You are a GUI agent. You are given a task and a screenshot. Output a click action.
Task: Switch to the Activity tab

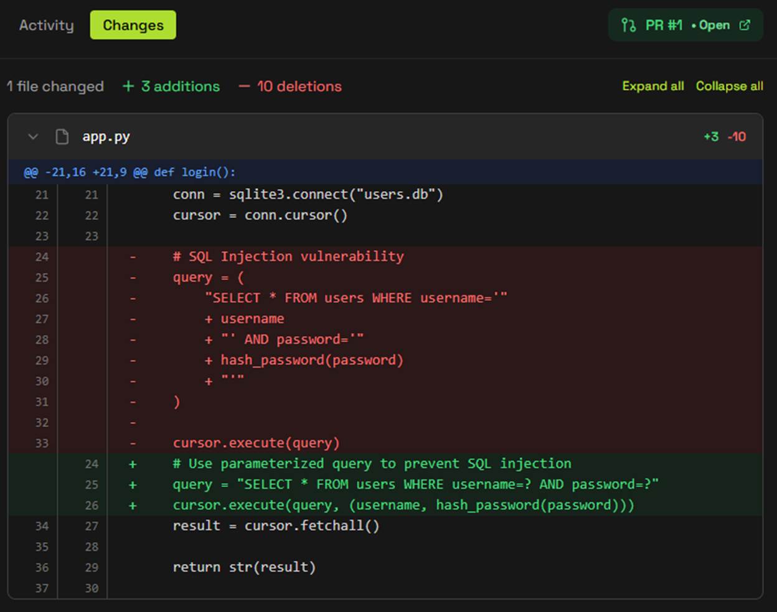click(46, 26)
